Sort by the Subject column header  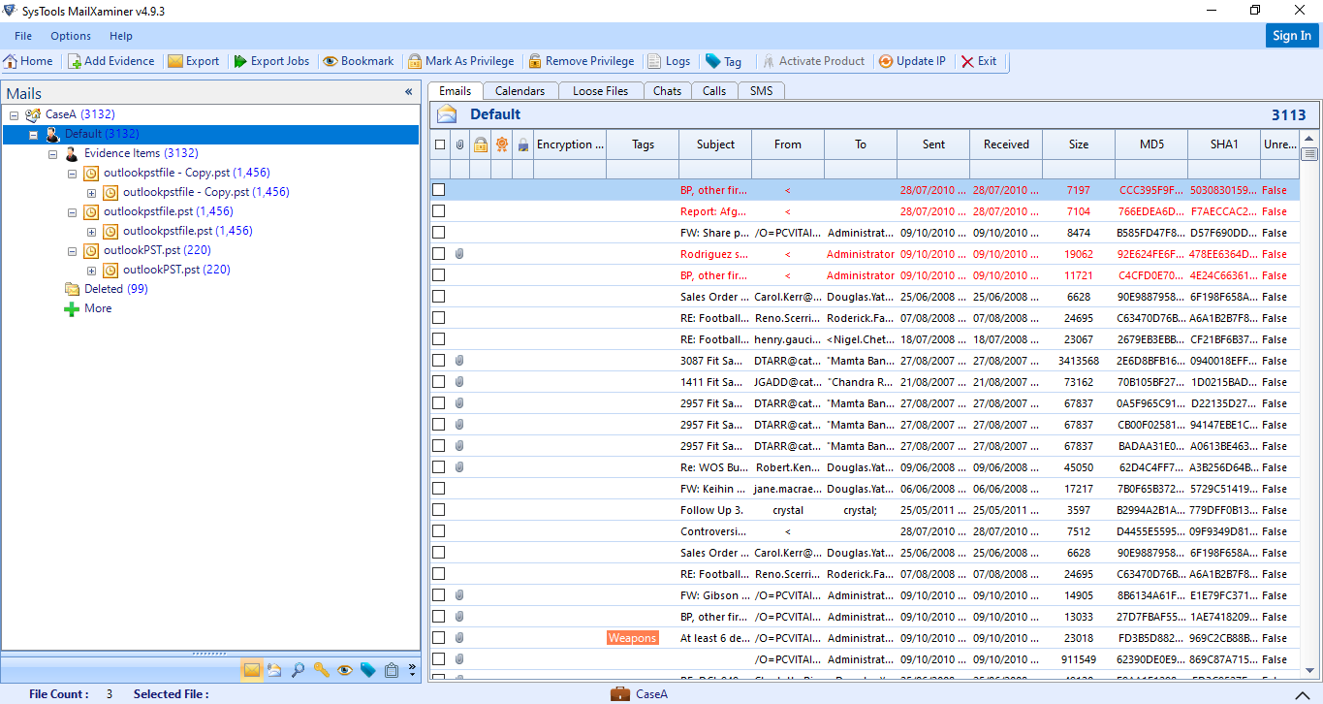pyautogui.click(x=715, y=144)
